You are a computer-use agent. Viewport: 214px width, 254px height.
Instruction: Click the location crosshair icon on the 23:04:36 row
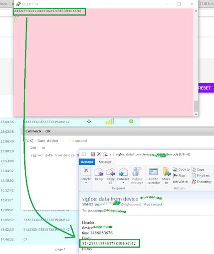pyautogui.click(x=89, y=121)
